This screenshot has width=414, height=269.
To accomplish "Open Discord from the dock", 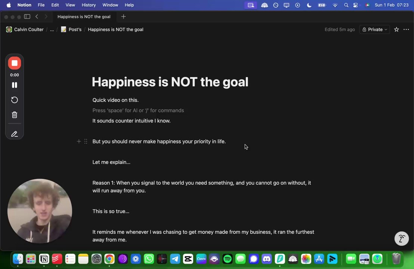I will tap(267, 259).
